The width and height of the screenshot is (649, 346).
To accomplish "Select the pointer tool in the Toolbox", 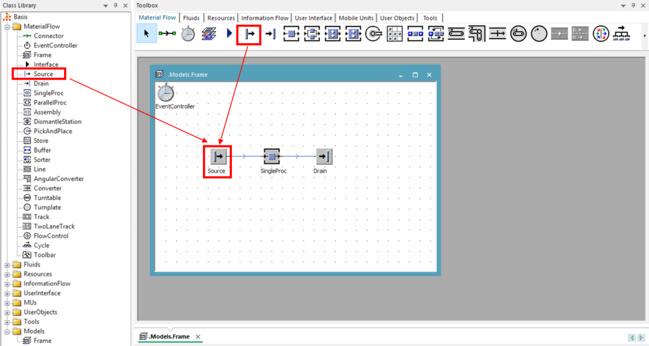I will click(x=146, y=34).
